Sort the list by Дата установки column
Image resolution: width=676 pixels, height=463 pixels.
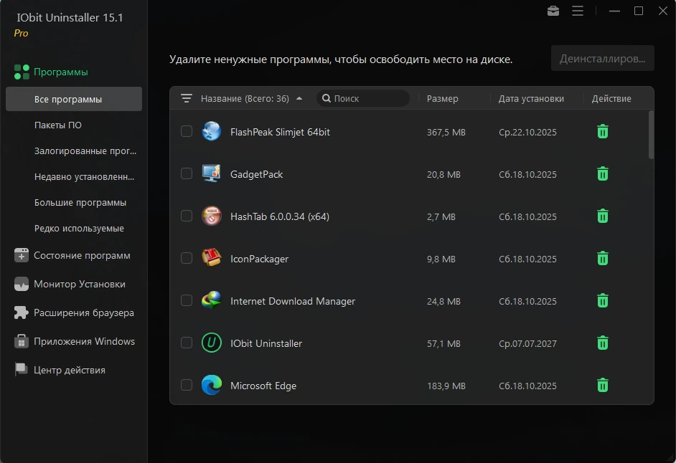click(531, 99)
